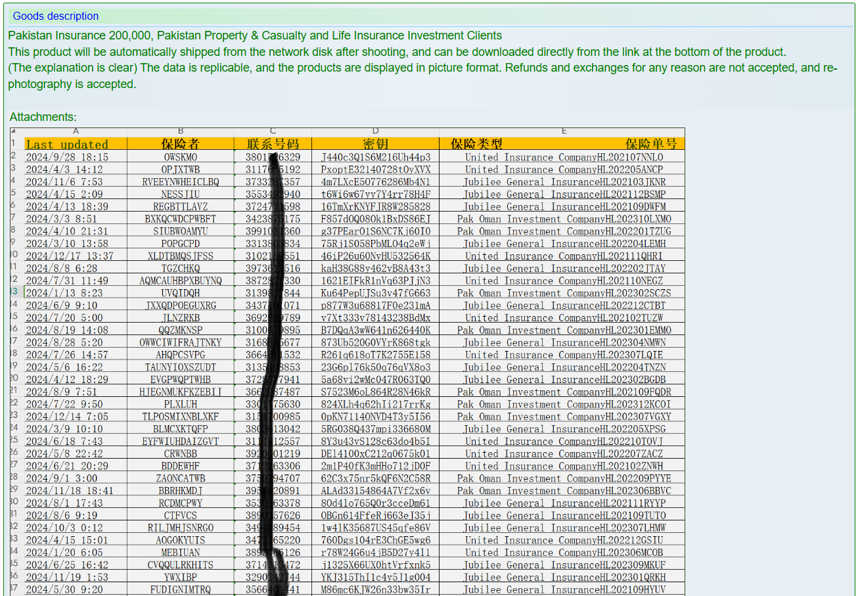860x596 pixels.
Task: Click the 2024/12/17 13:37 date cell
Action: (70, 256)
